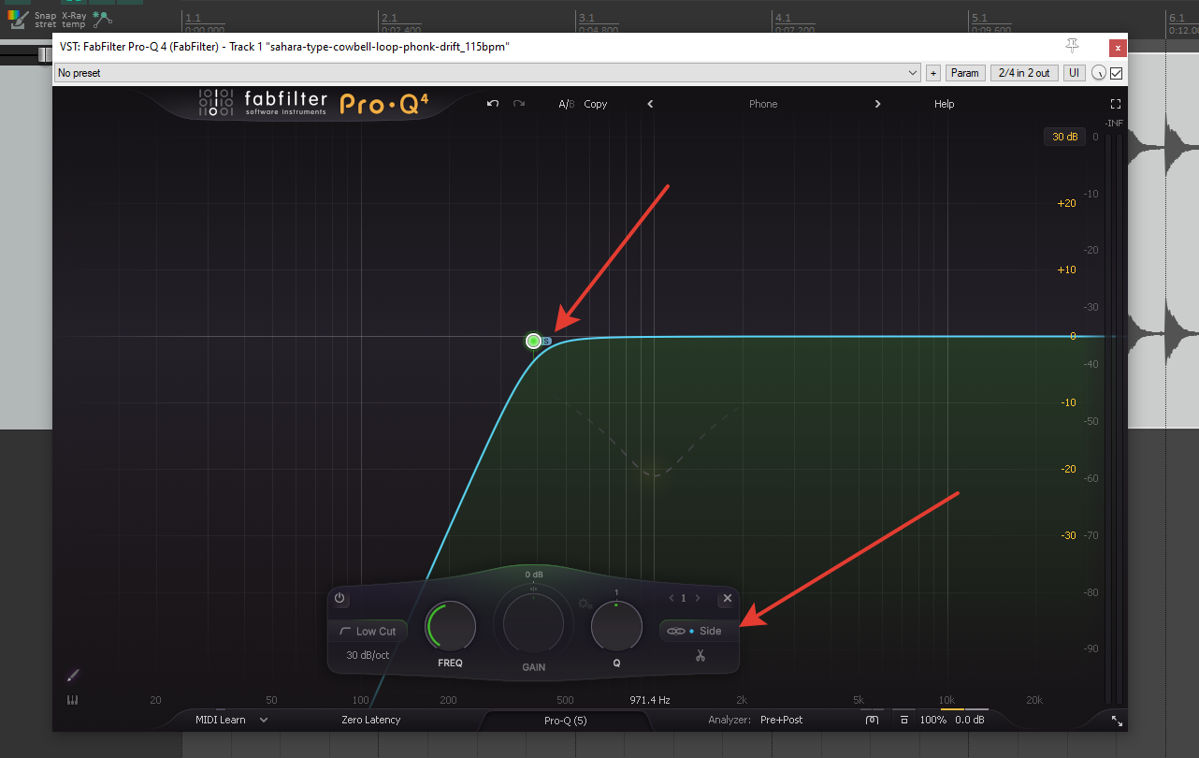Open 2/4 in 2 out routing
The width and height of the screenshot is (1199, 758).
(x=1024, y=73)
